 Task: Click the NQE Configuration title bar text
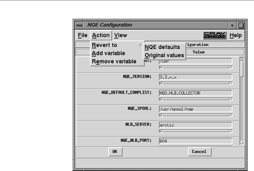point(110,25)
